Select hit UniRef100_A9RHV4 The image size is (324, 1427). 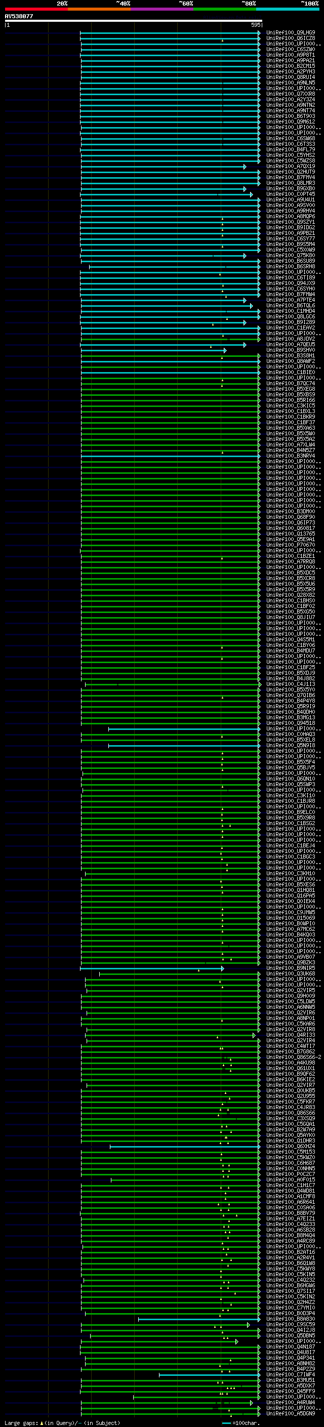click(291, 211)
